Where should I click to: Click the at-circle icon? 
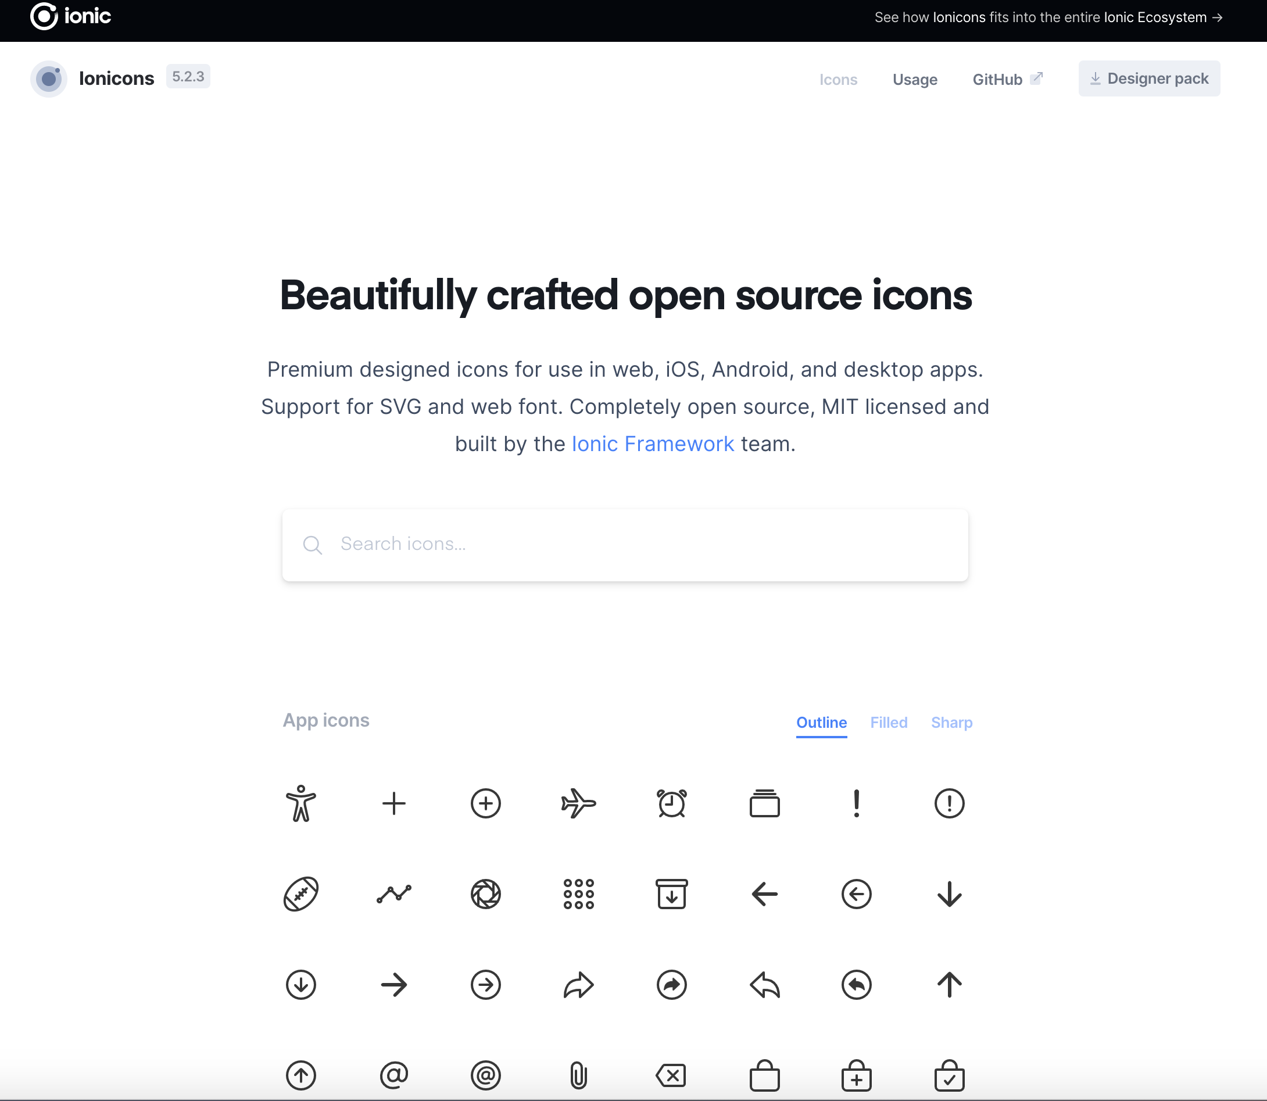point(486,1075)
